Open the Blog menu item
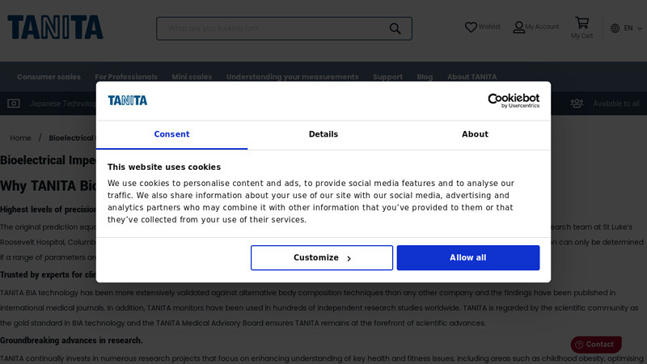 coord(425,77)
